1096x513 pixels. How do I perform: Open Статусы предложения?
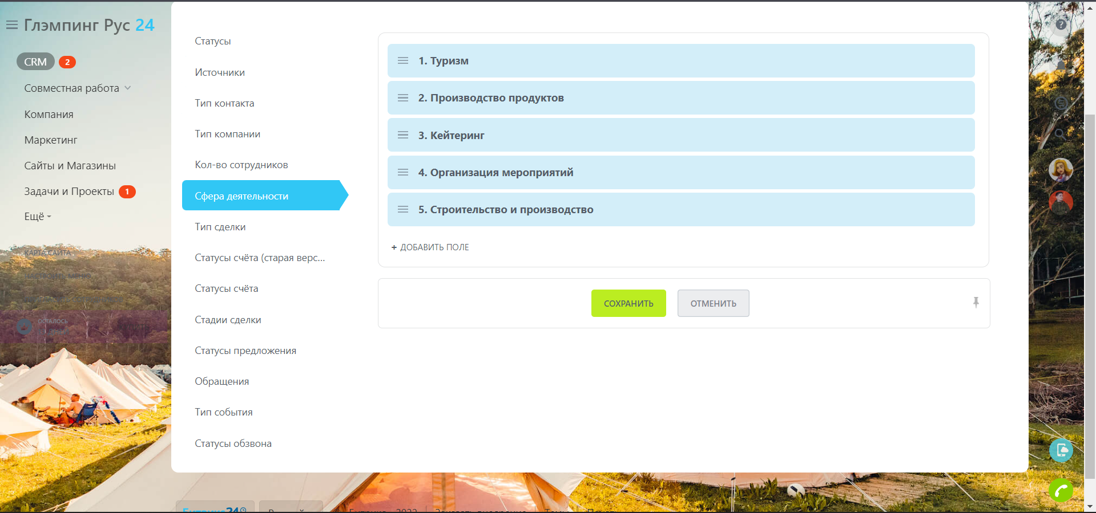[245, 351]
